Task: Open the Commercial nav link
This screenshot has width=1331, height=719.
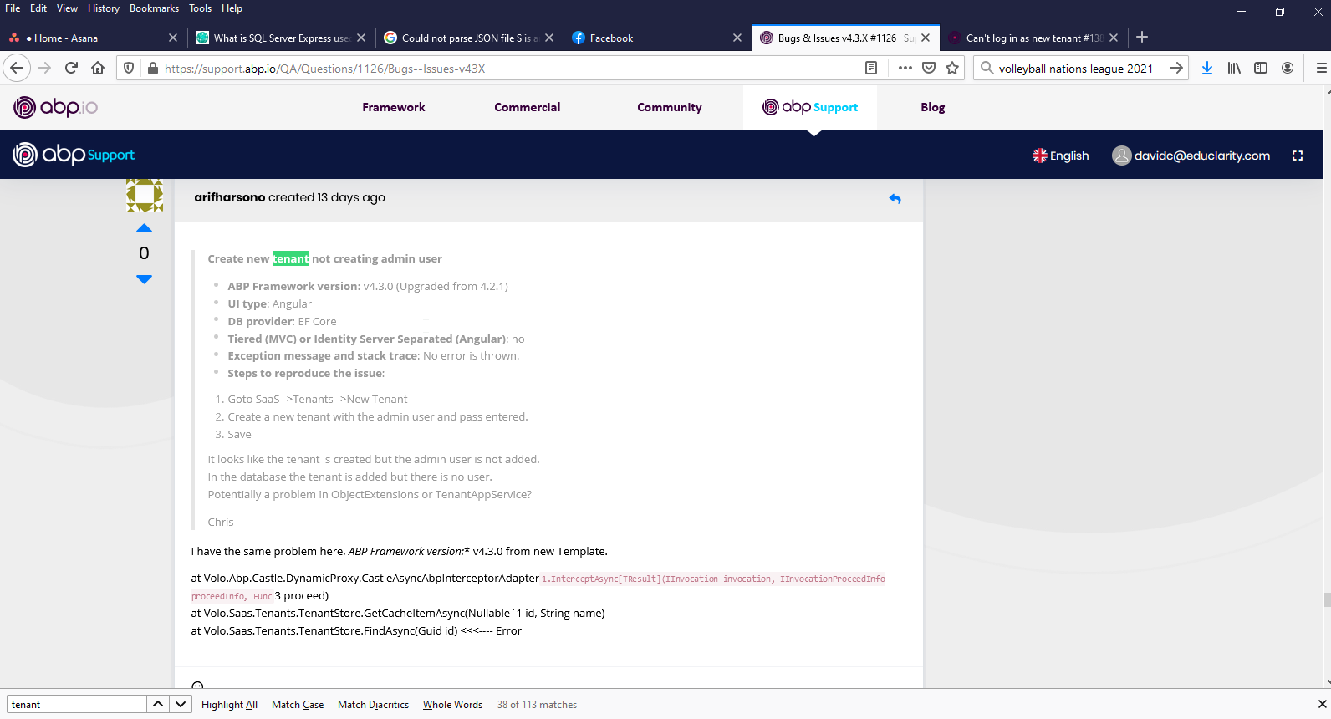Action: pos(528,107)
